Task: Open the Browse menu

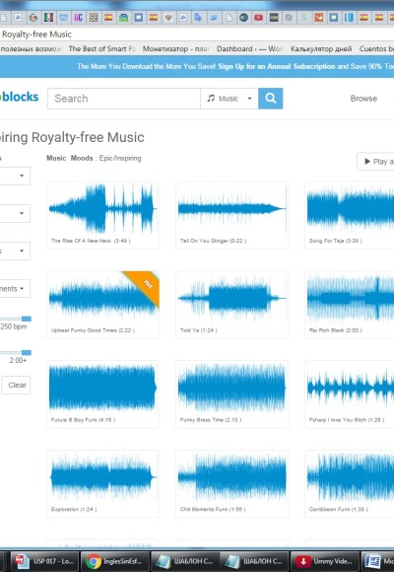Action: coord(363,99)
